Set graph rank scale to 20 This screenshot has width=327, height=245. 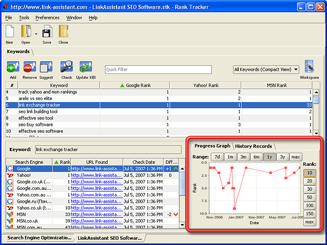click(x=310, y=181)
